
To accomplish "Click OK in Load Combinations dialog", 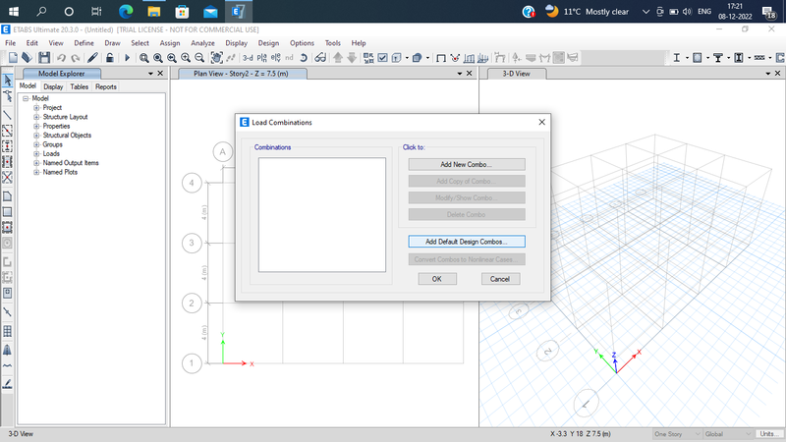I will (x=437, y=279).
